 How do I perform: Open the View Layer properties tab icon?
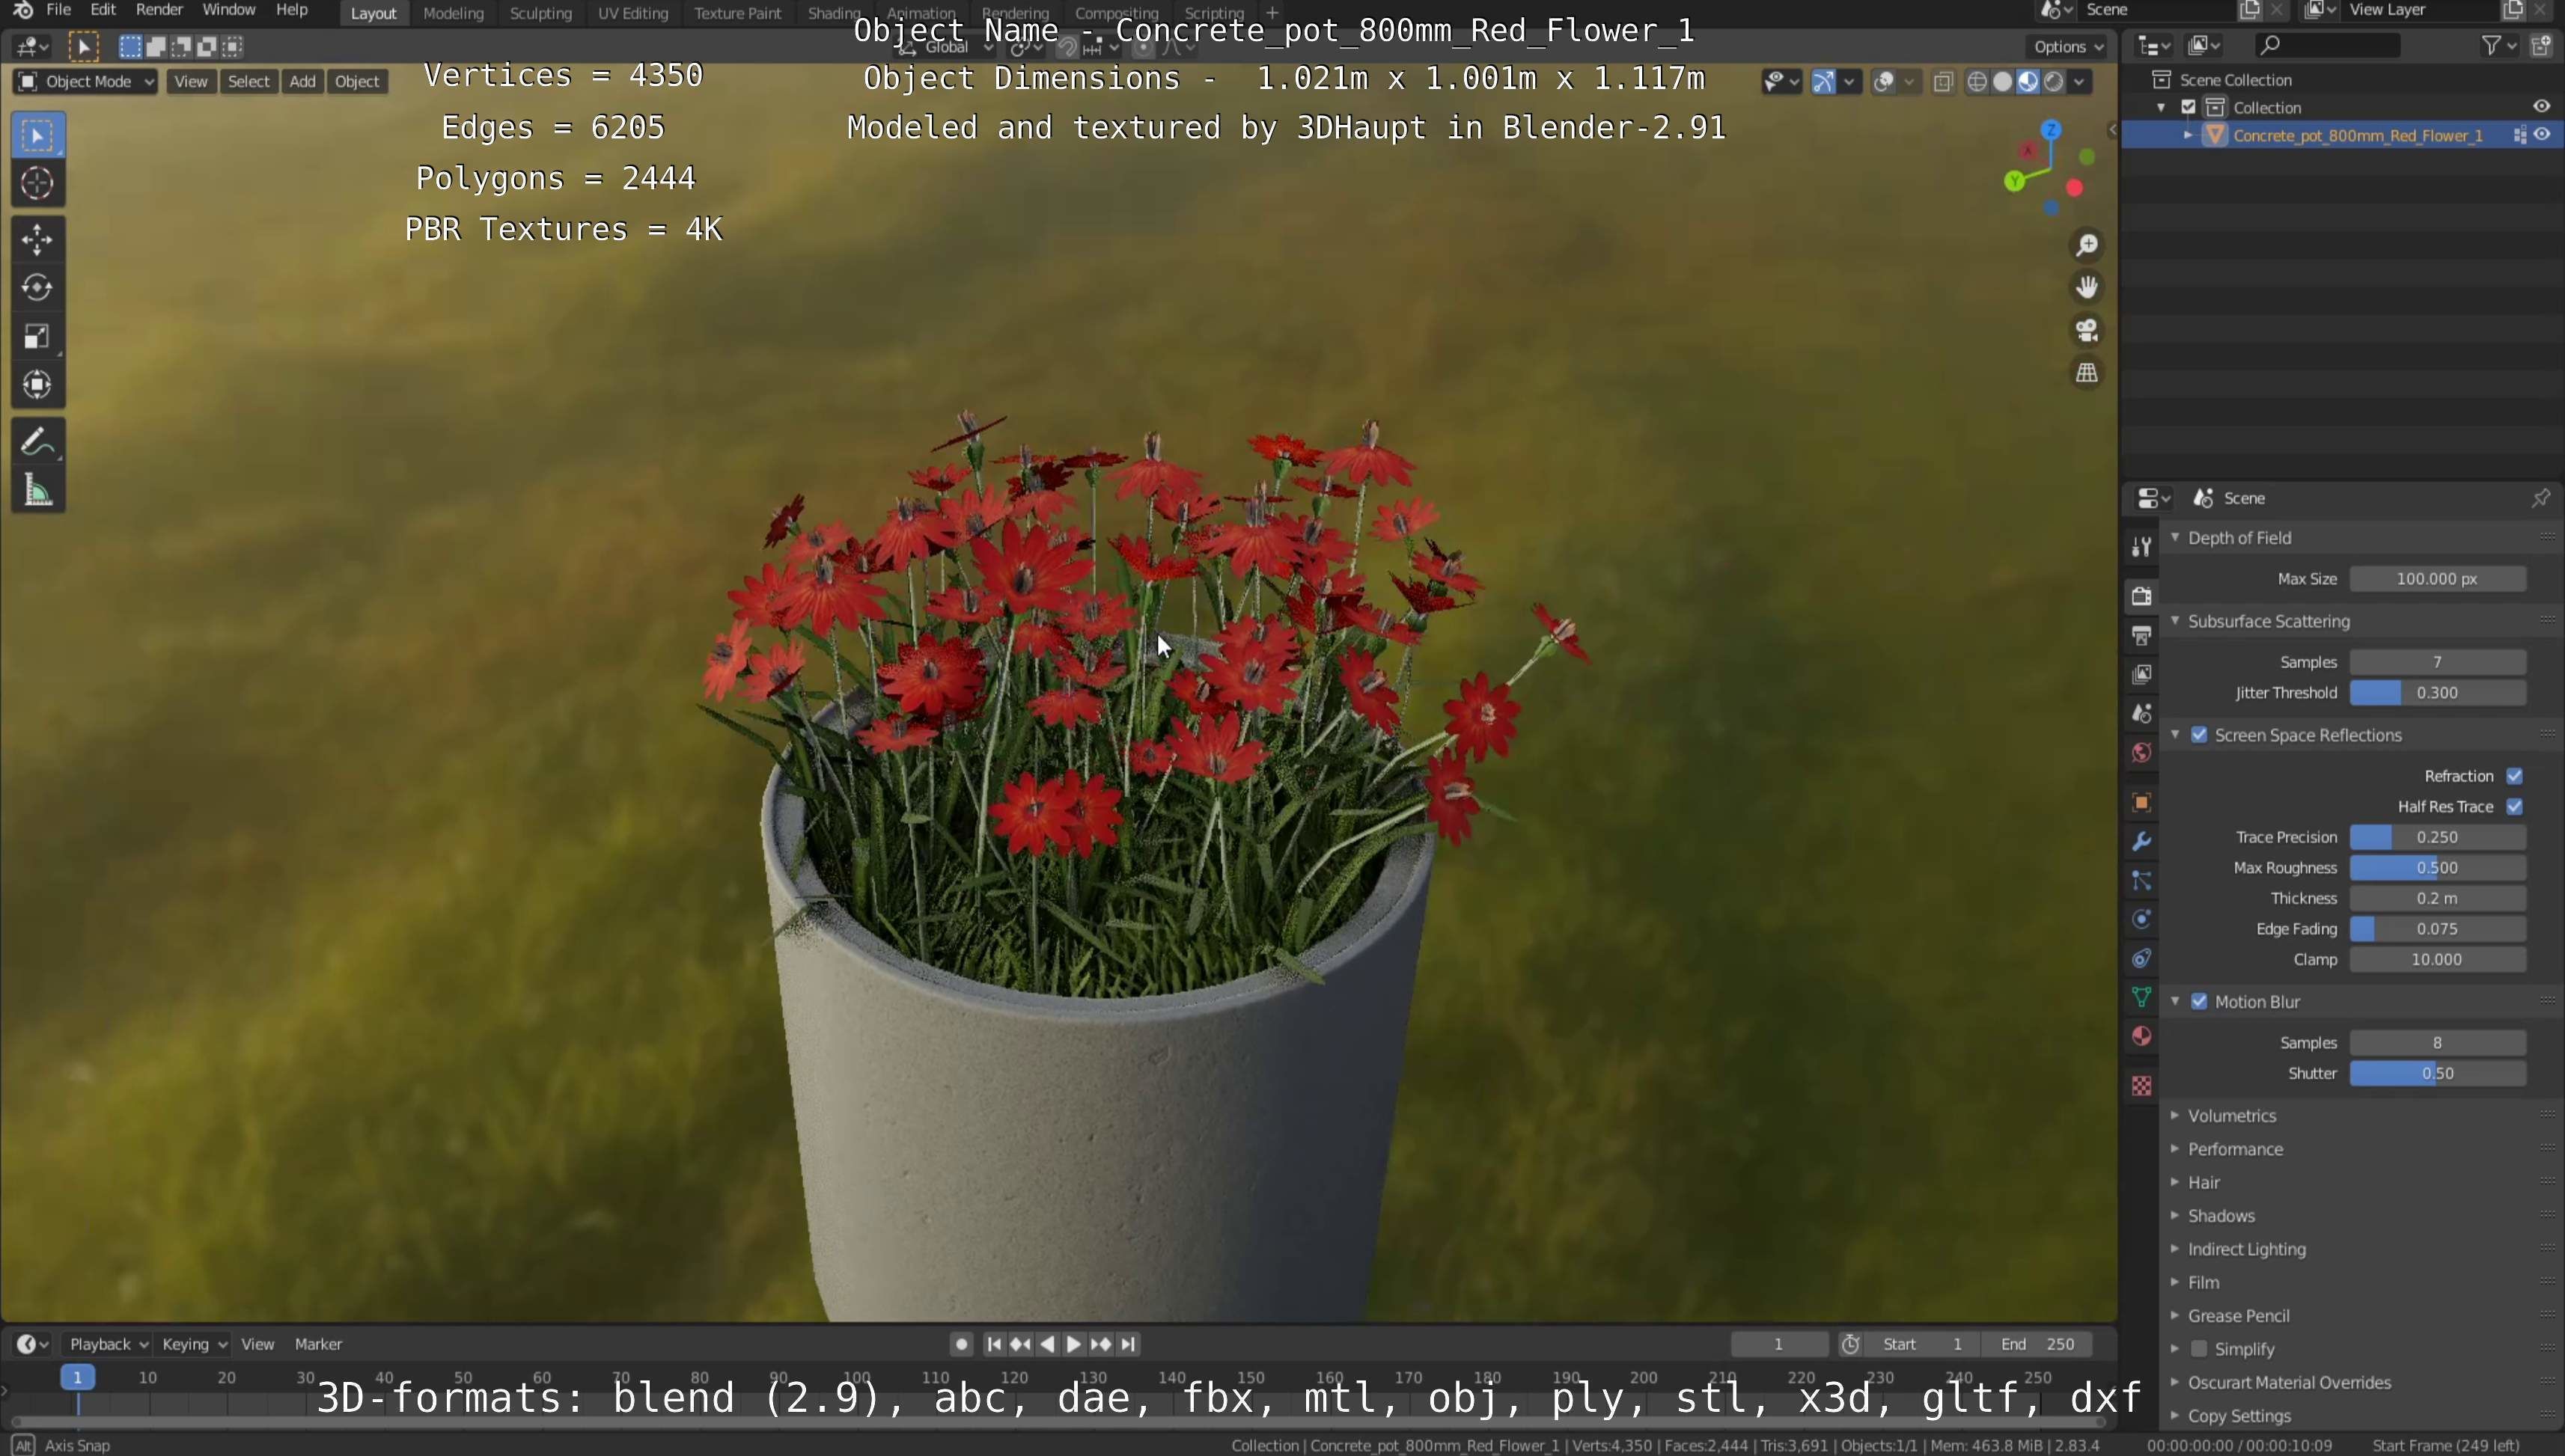[2141, 674]
